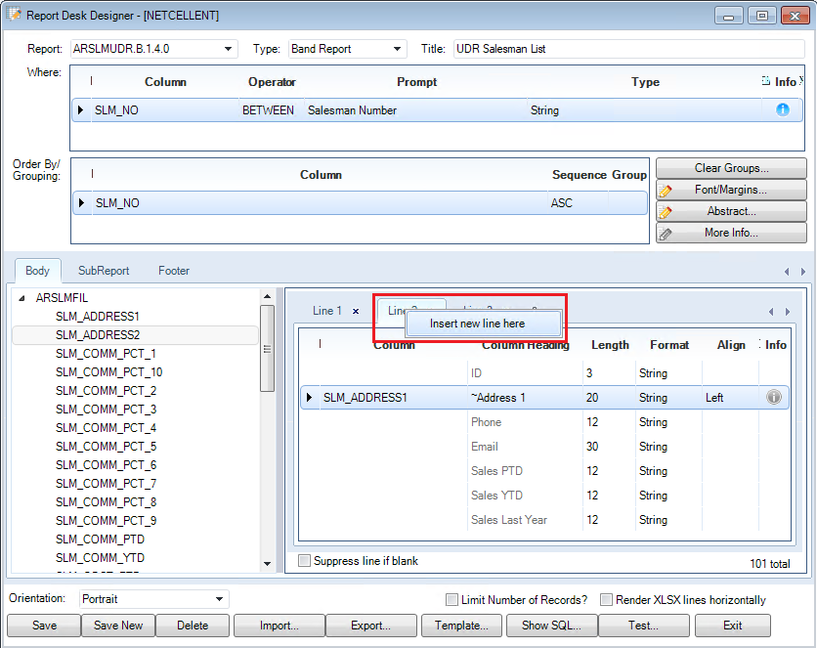
Task: Click the Sales YTD placeholder row
Action: [x=544, y=495]
